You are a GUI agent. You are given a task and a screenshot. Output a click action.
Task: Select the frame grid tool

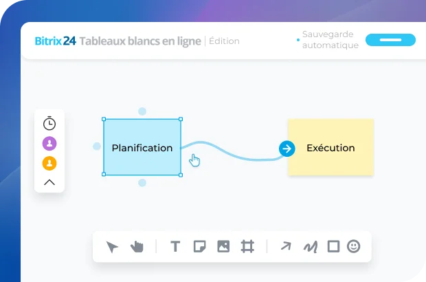247,246
